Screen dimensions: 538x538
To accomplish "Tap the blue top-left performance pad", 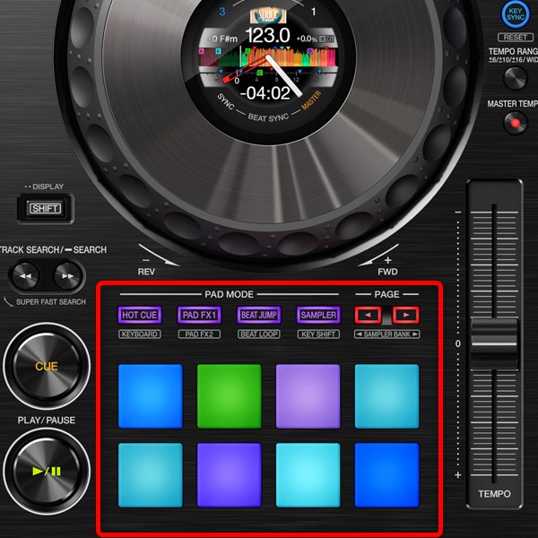I will [x=151, y=396].
